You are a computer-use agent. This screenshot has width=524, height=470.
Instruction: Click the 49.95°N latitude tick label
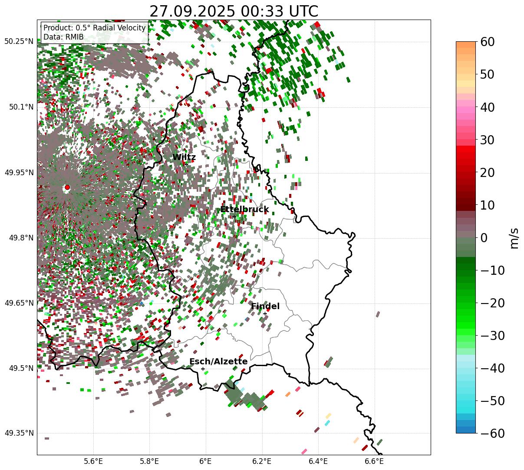tap(19, 173)
